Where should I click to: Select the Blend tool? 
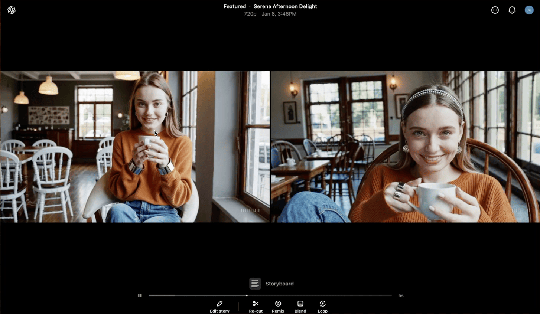pyautogui.click(x=300, y=307)
